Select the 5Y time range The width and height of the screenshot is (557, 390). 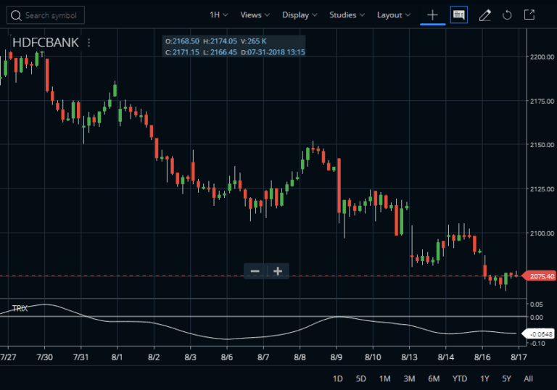pos(506,378)
